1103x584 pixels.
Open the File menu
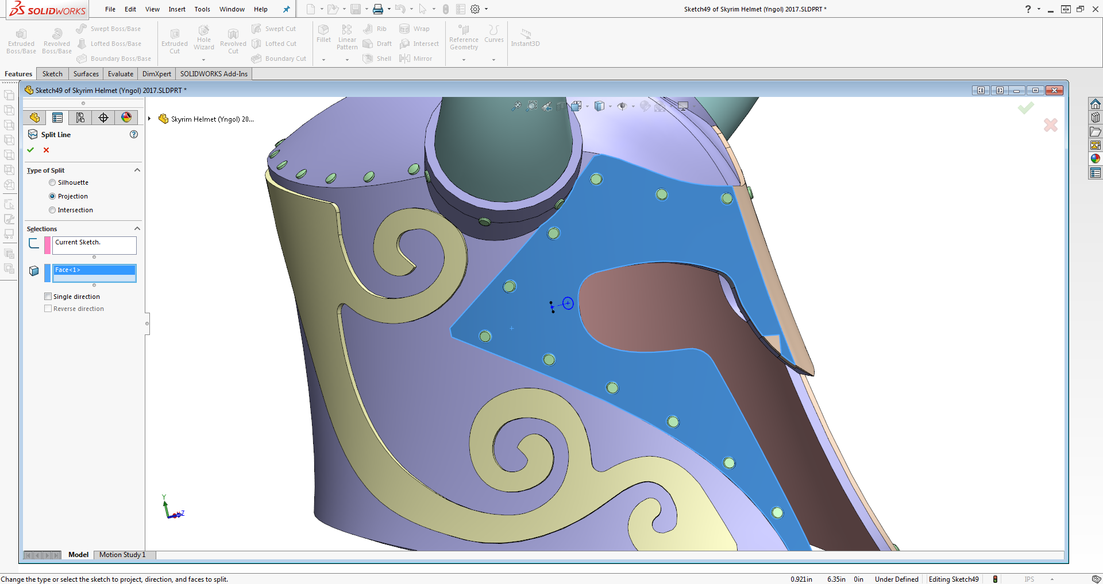click(110, 9)
